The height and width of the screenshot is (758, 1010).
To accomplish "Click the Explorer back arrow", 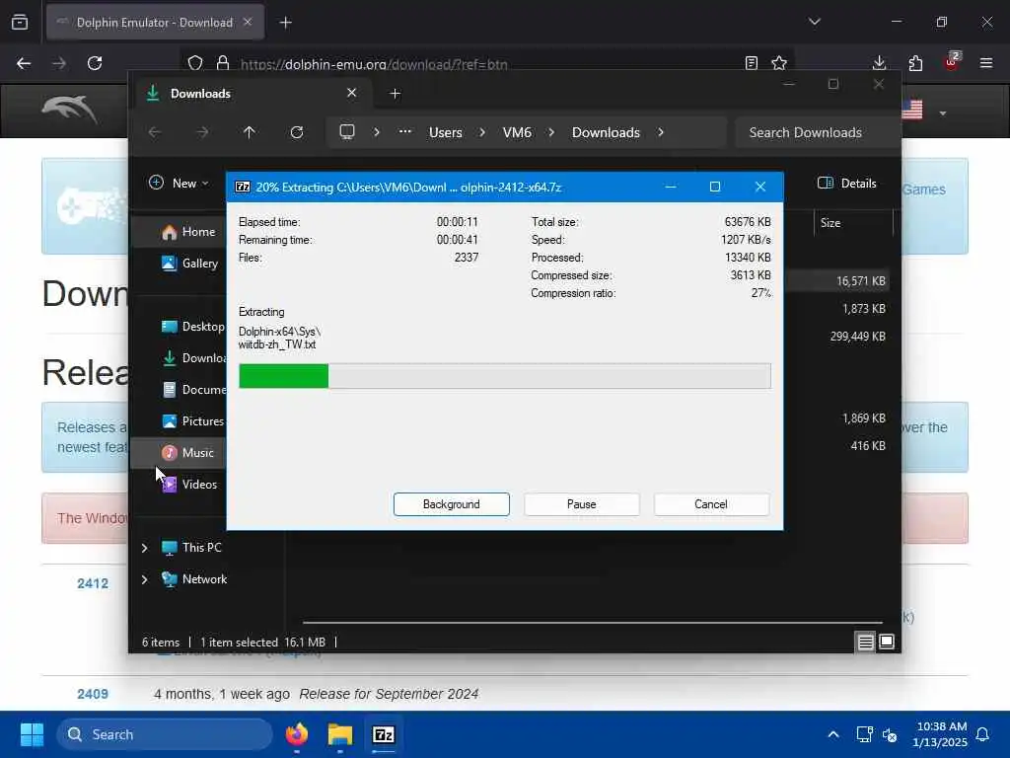I will click(x=155, y=132).
